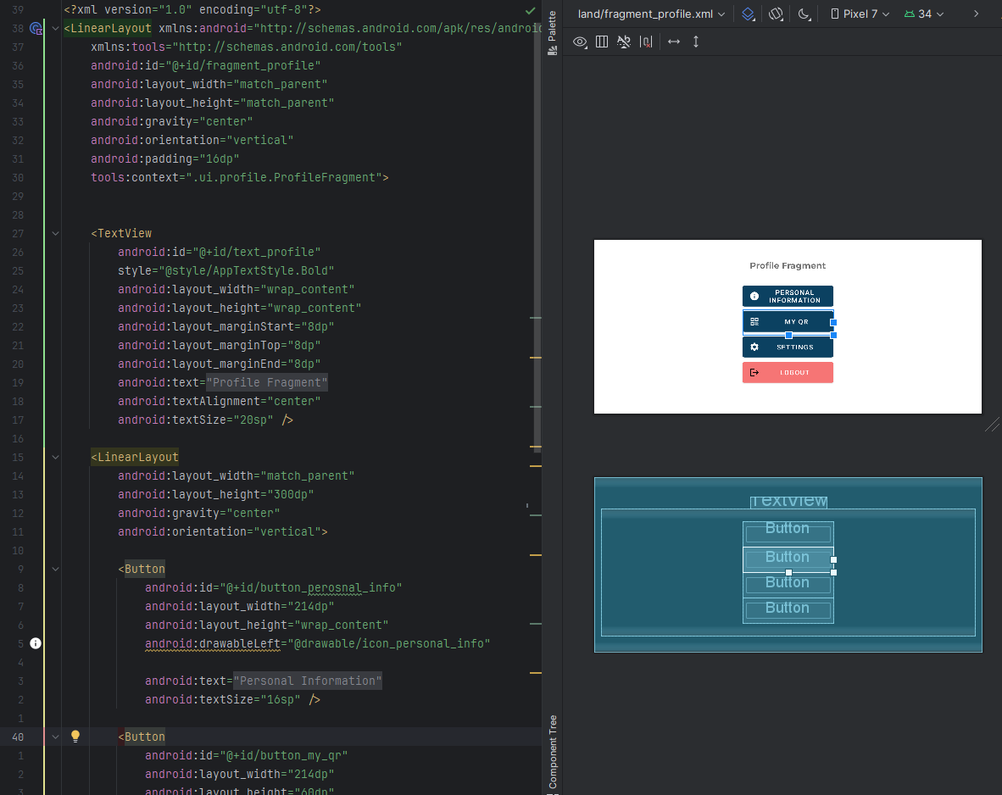Select the Logout button in preview
The width and height of the screenshot is (1002, 795).
[788, 373]
